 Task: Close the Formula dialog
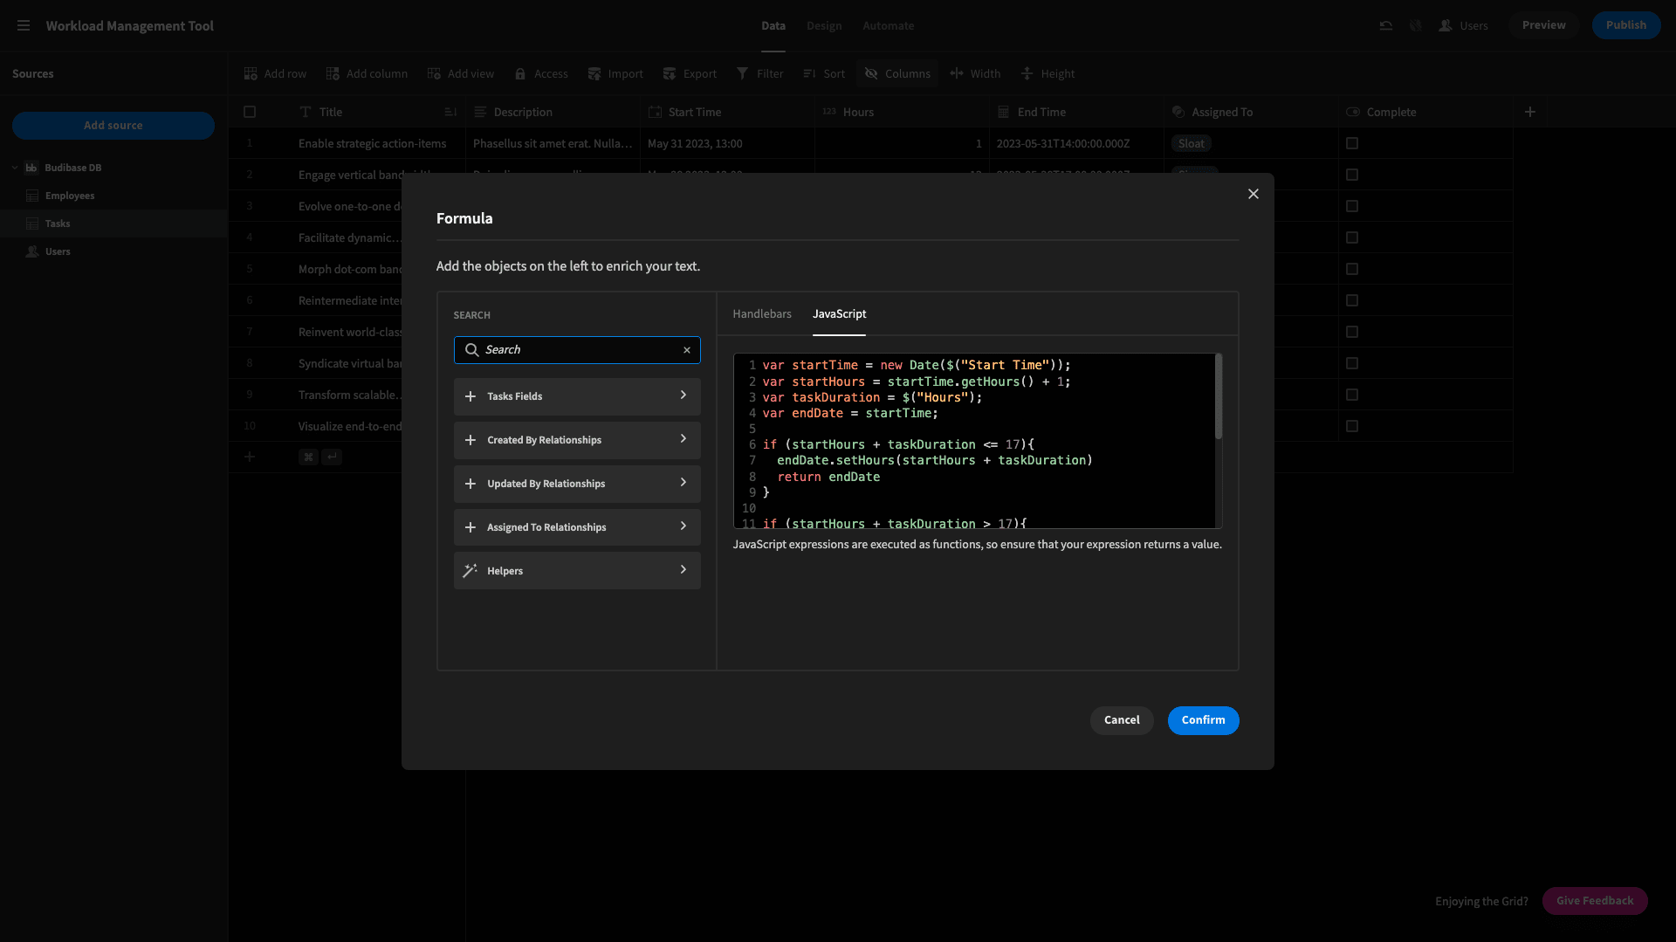point(1254,194)
